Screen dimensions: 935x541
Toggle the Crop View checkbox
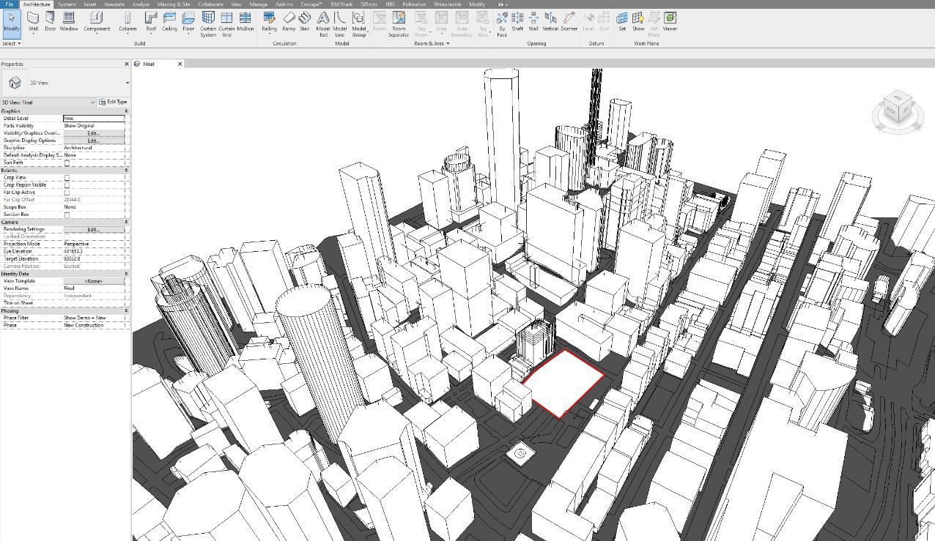click(67, 178)
